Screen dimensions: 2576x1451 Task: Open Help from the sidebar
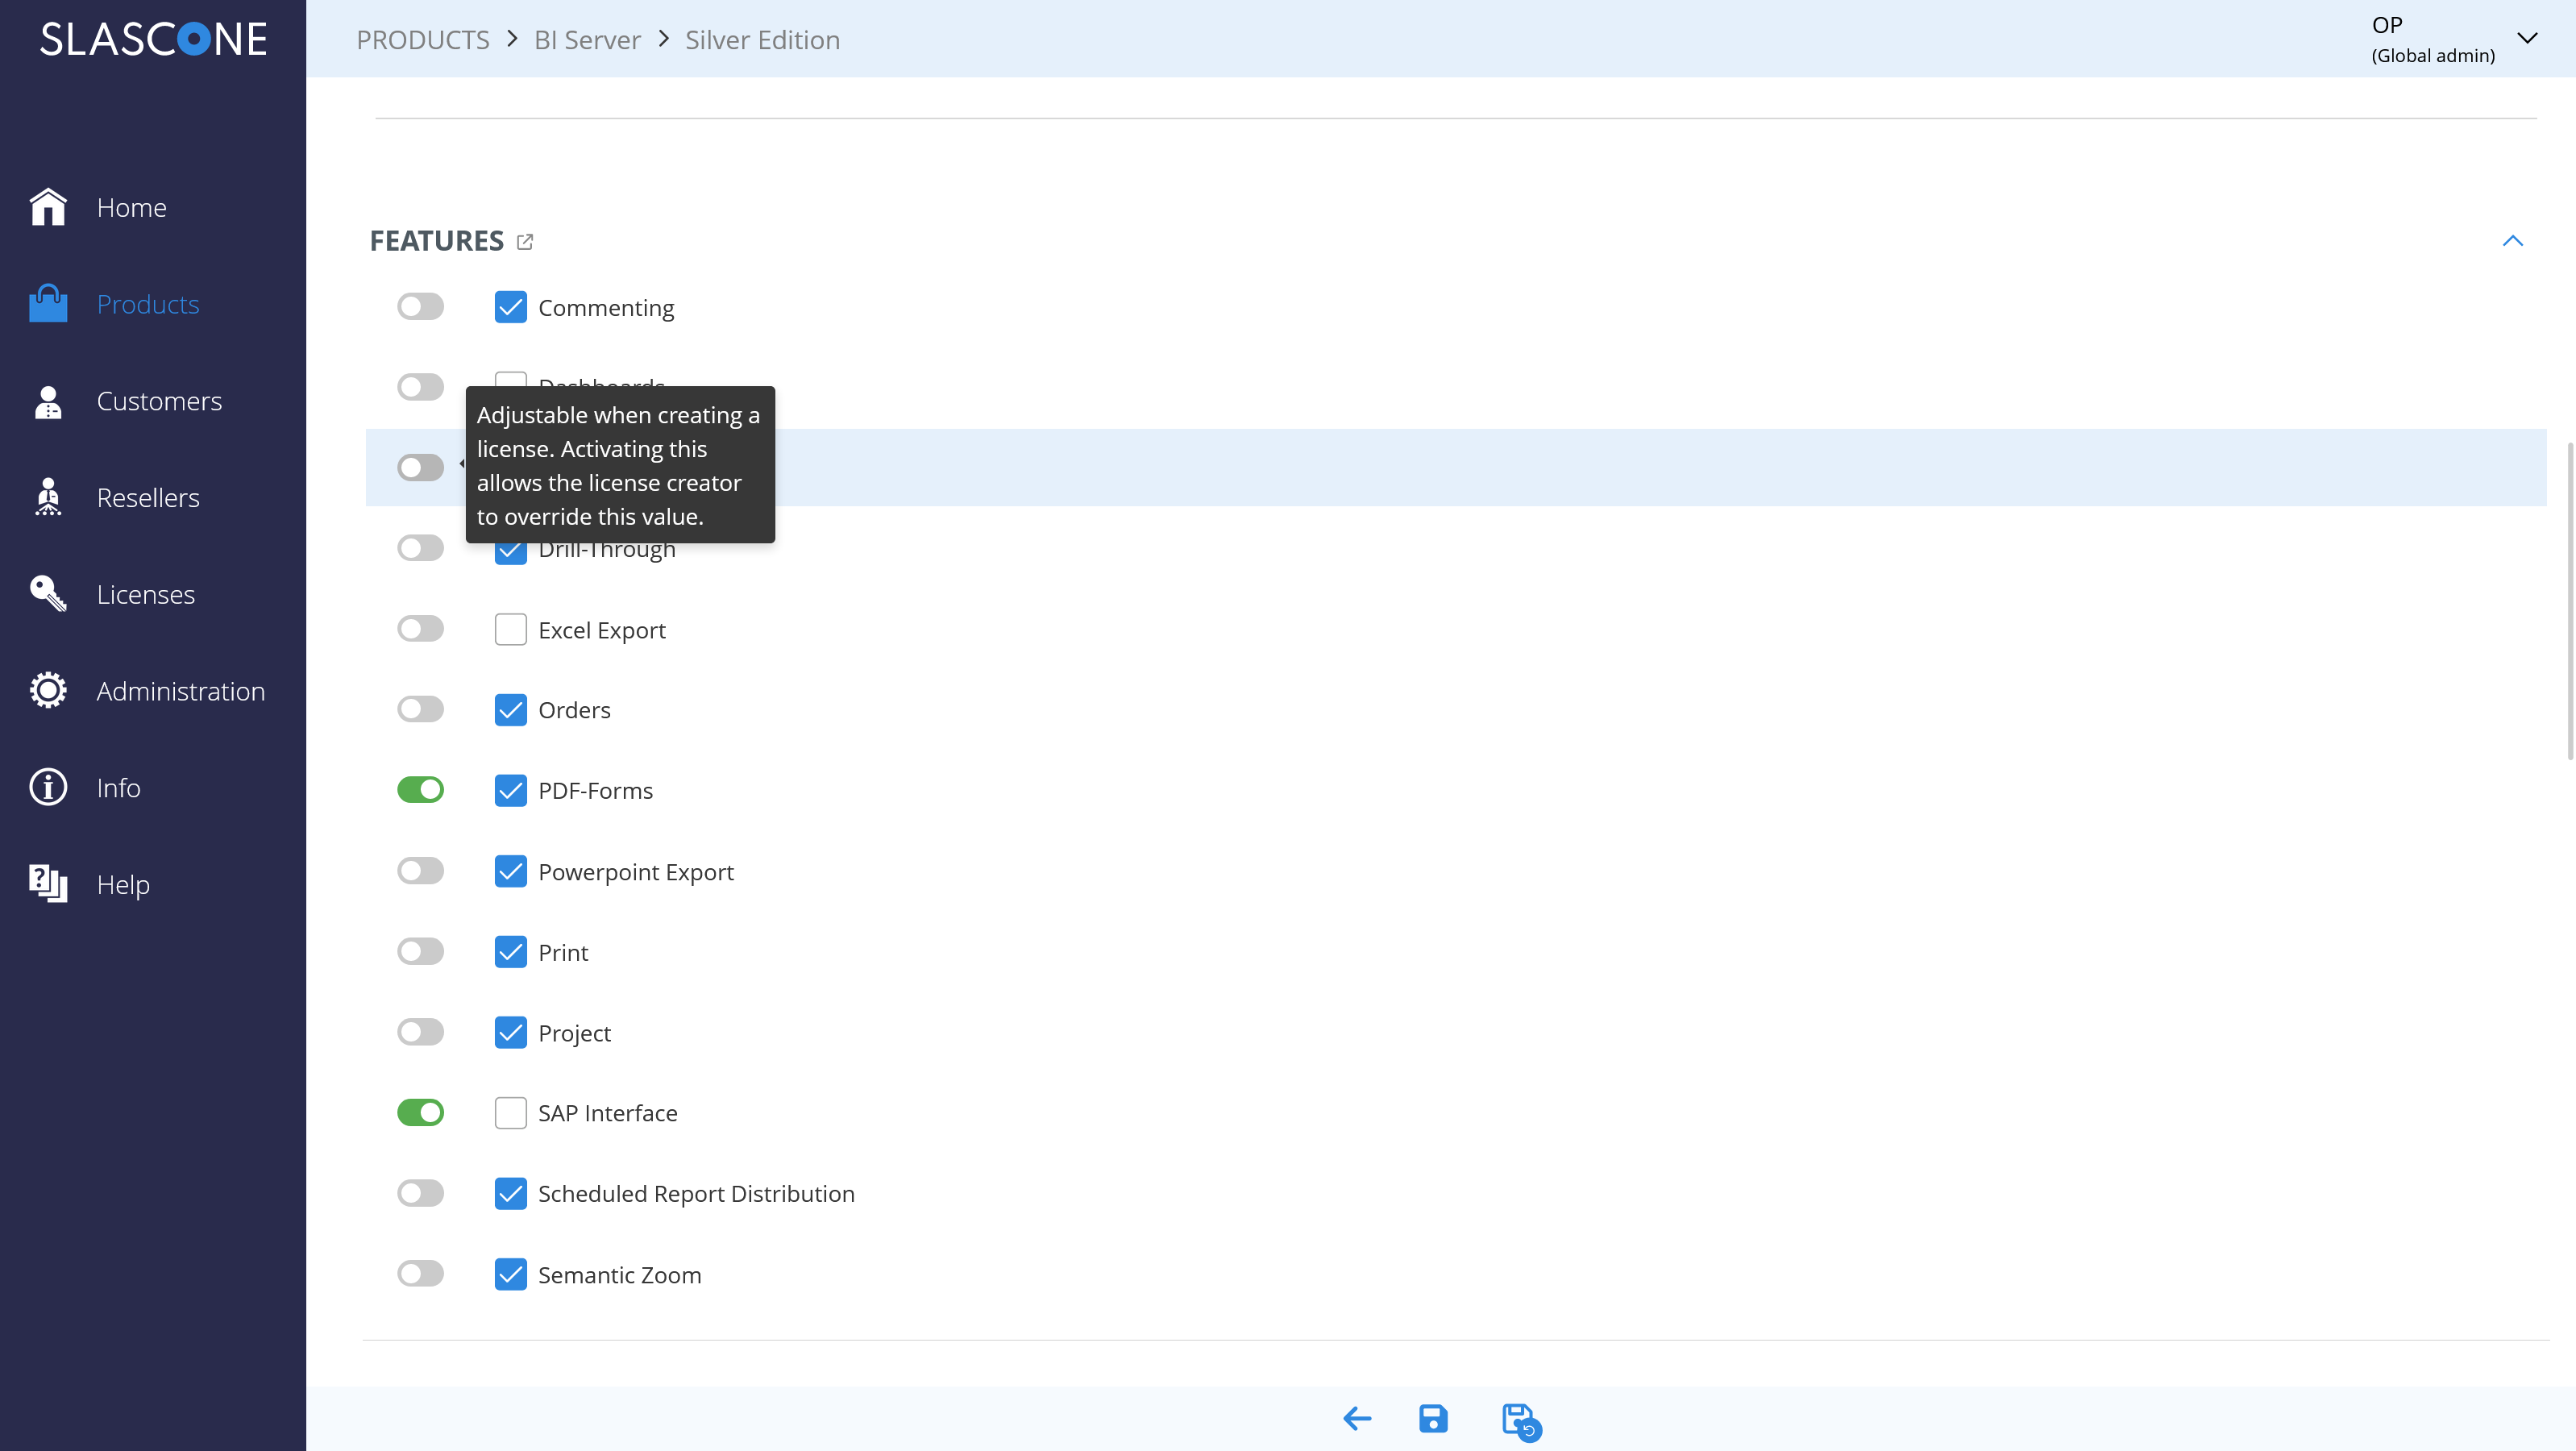point(123,884)
